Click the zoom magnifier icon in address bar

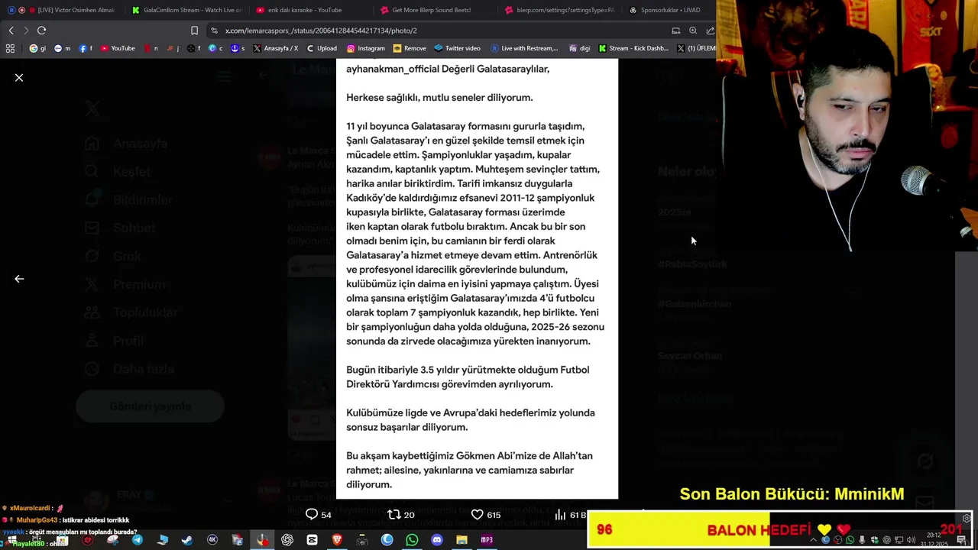click(693, 31)
